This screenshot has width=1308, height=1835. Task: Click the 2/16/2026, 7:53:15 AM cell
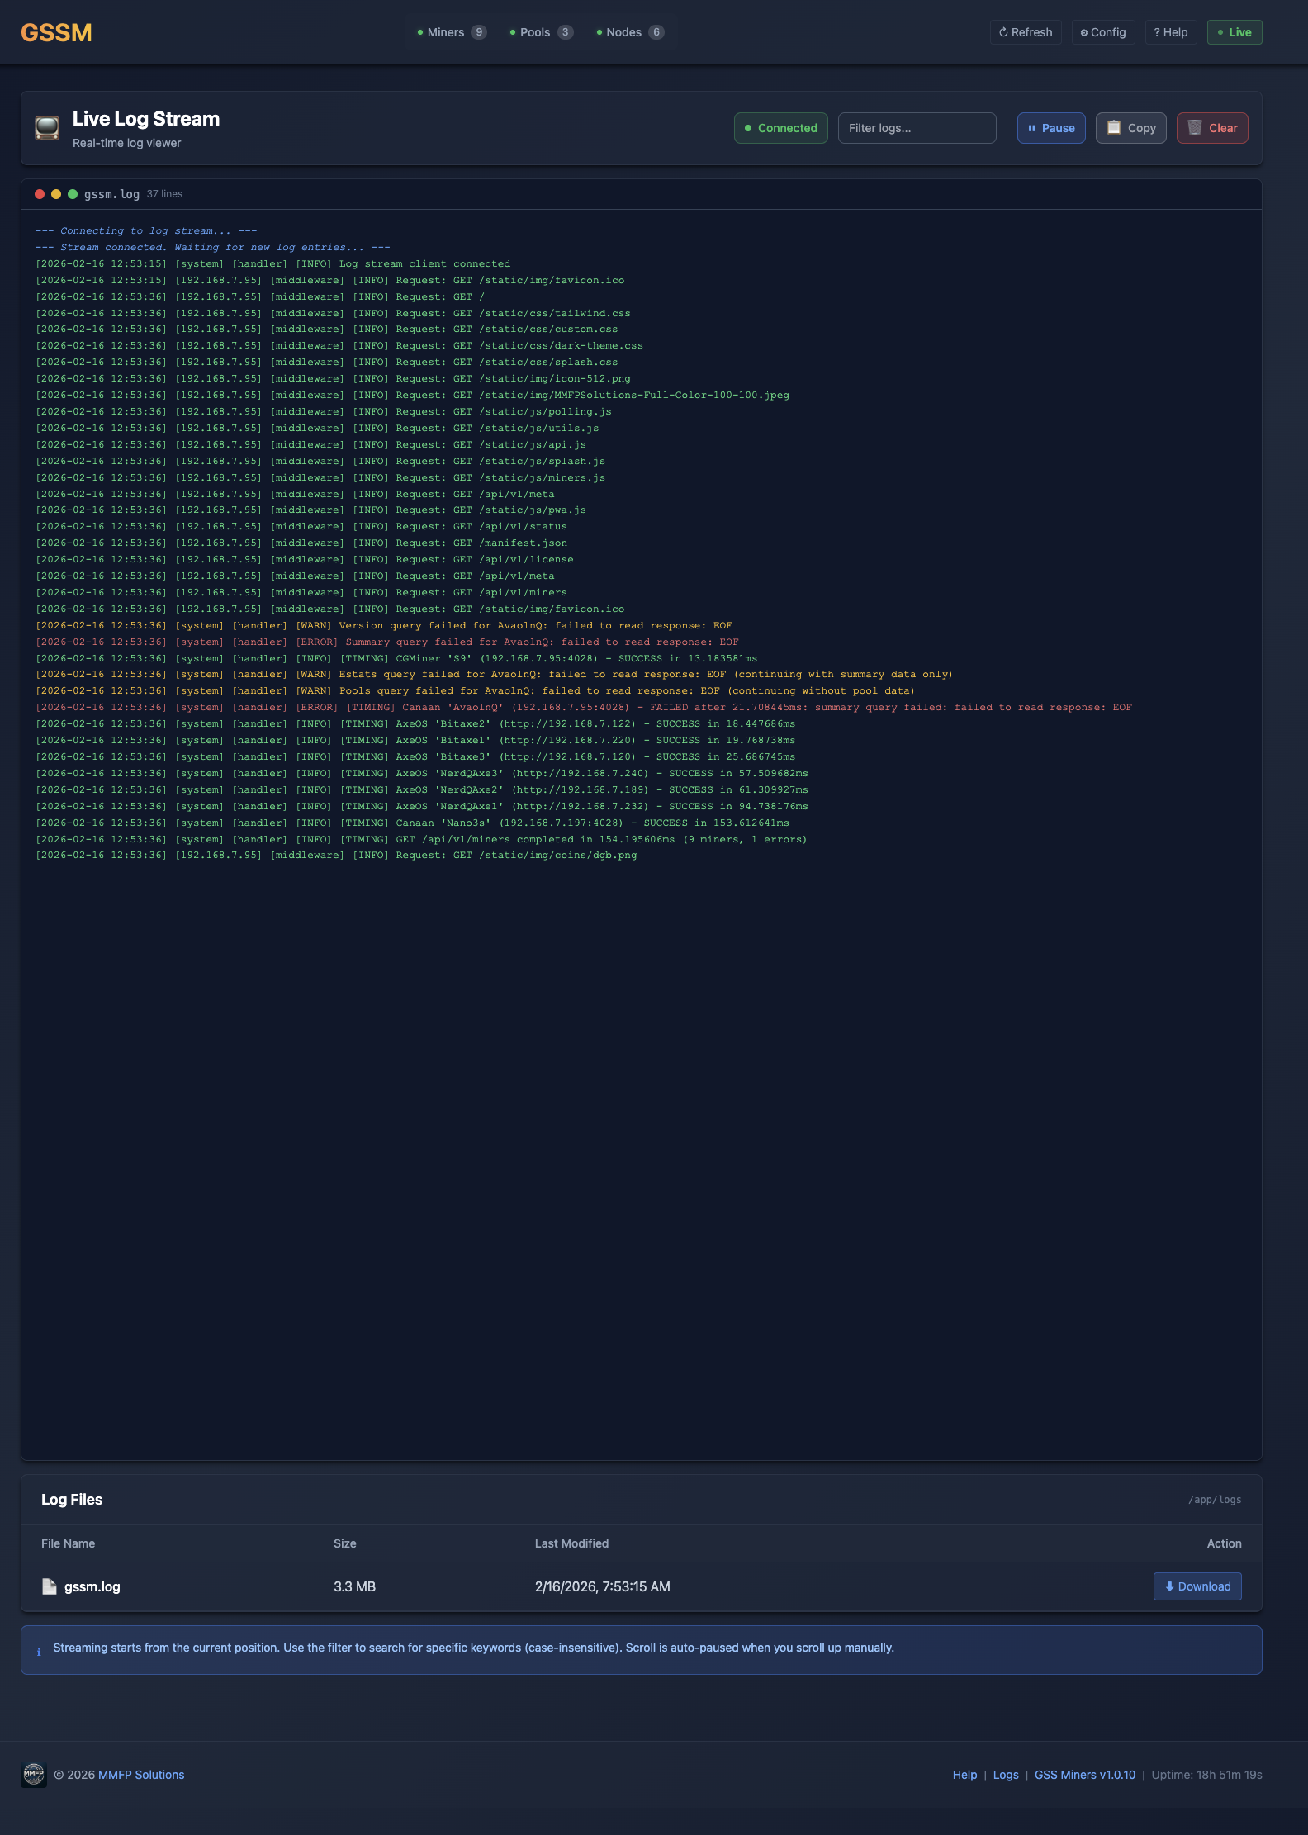pos(603,1586)
